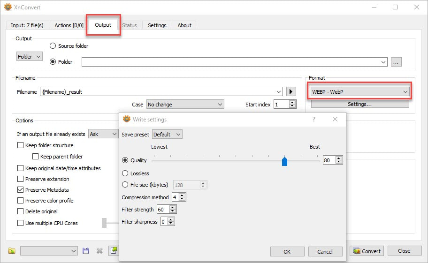428x263 pixels.
Task: Click the Quality value field showing 80
Action: point(329,160)
